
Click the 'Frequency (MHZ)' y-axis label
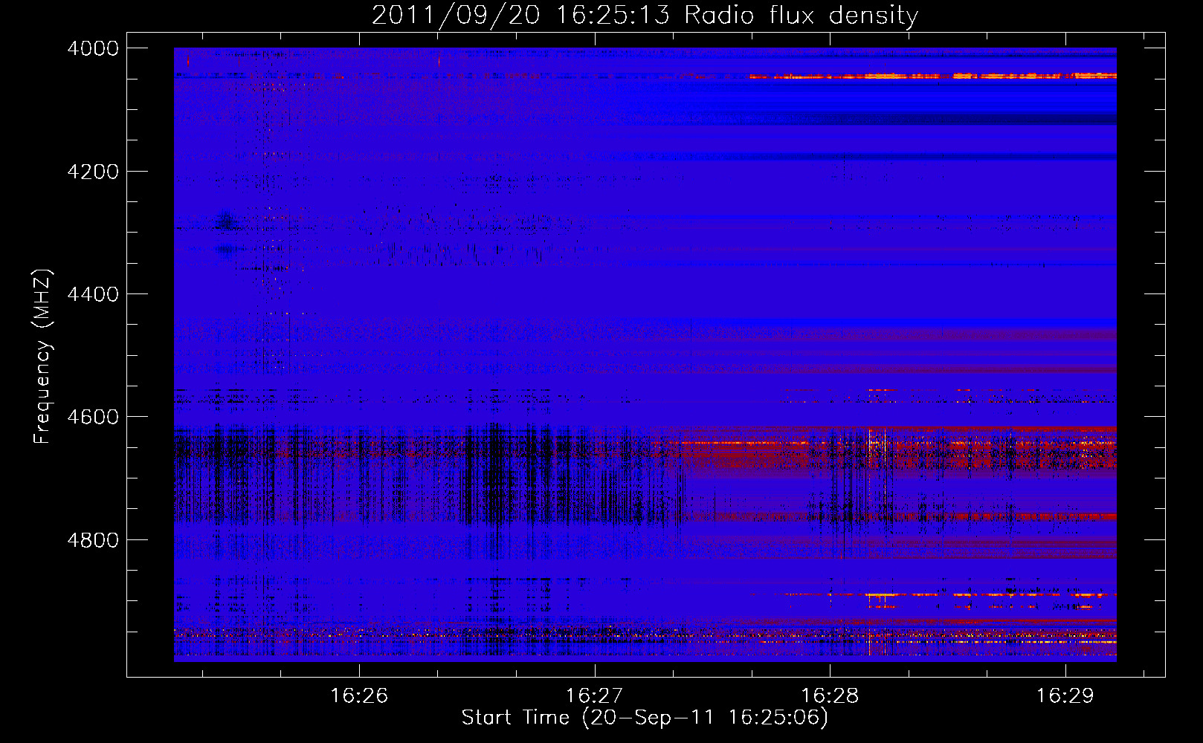43,357
